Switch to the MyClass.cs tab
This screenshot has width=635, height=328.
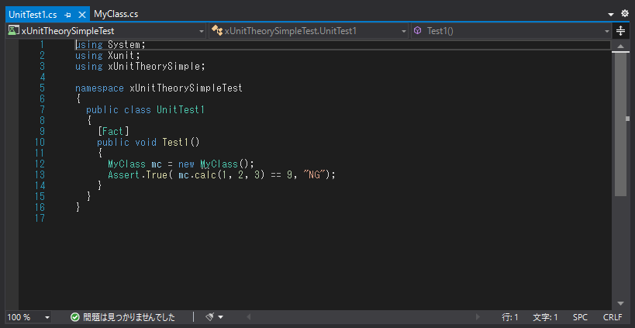pos(116,14)
